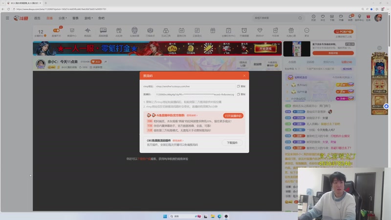Open the 礼物投票 toolbar icon
Screen dimensions: 391x220
tap(134, 32)
